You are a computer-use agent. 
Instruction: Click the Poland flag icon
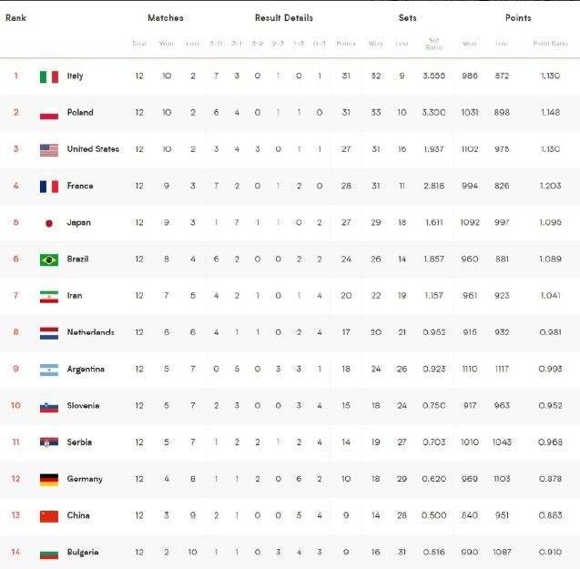pos(49,113)
